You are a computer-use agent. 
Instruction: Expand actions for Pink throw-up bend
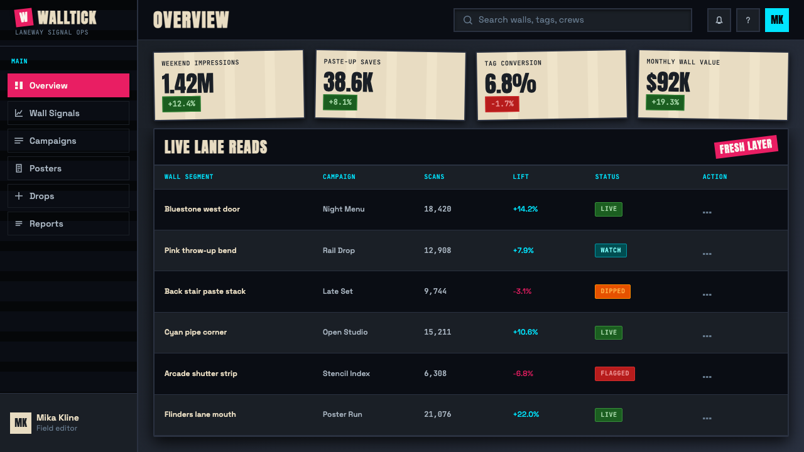[707, 254]
